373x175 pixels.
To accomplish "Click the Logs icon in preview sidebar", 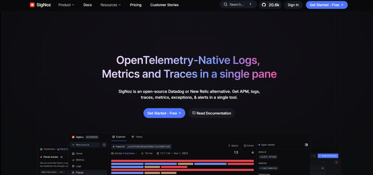I will (73, 166).
